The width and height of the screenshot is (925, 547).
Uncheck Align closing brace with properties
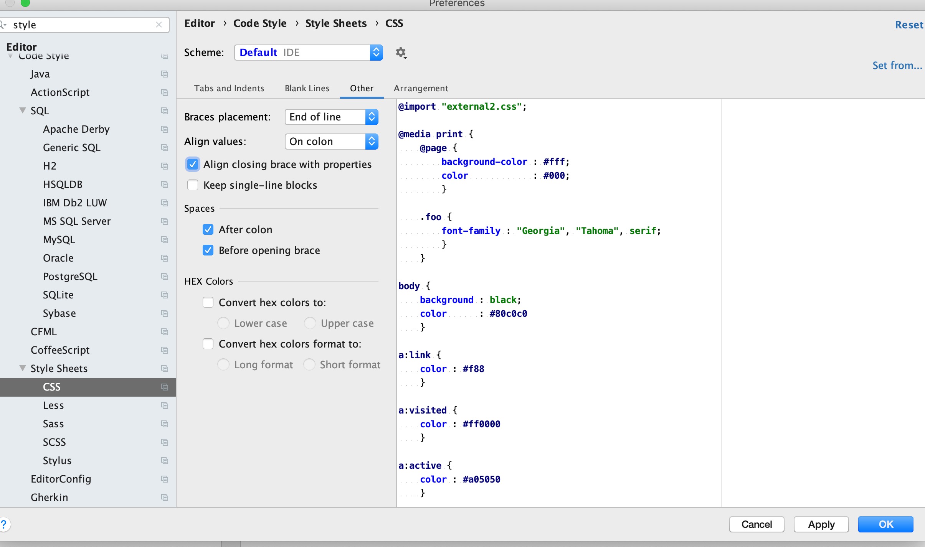tap(193, 165)
